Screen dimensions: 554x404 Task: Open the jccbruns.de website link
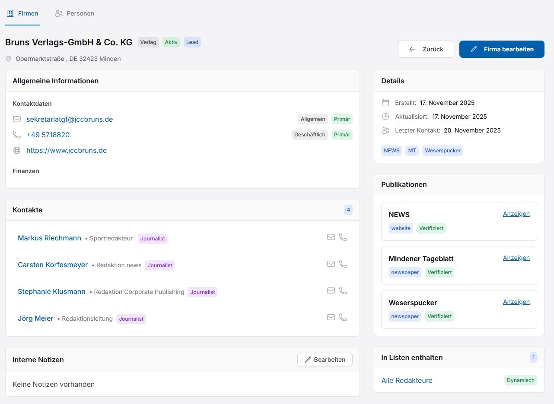pos(67,151)
